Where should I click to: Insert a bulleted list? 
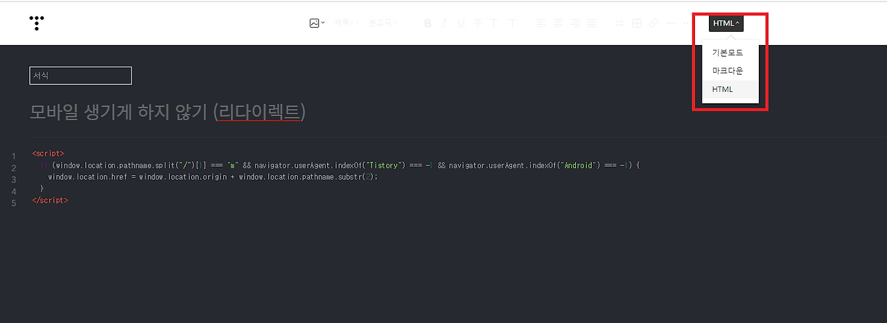coord(620,24)
